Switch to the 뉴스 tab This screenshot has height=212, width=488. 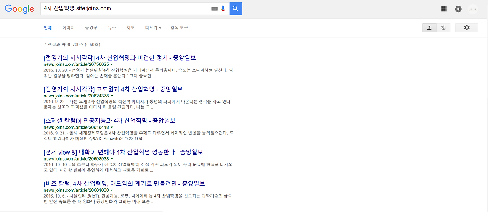pyautogui.click(x=112, y=28)
